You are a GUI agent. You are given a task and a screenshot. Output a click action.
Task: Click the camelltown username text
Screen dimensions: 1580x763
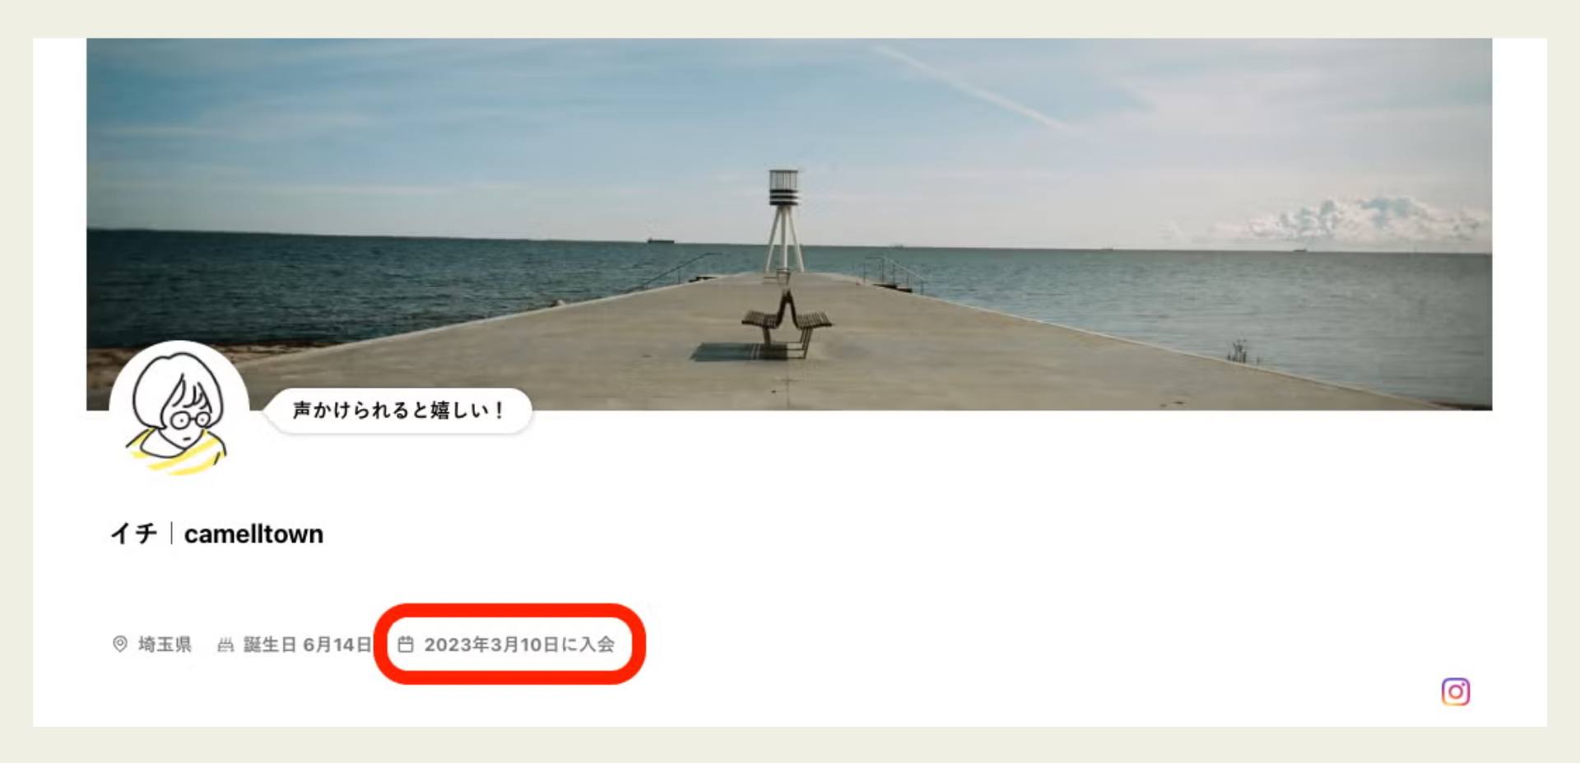[x=253, y=534]
